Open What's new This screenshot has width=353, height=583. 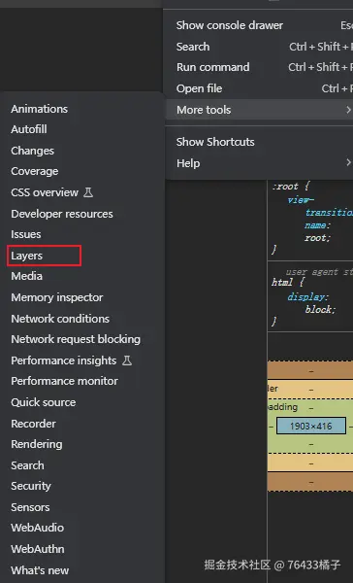coord(40,570)
